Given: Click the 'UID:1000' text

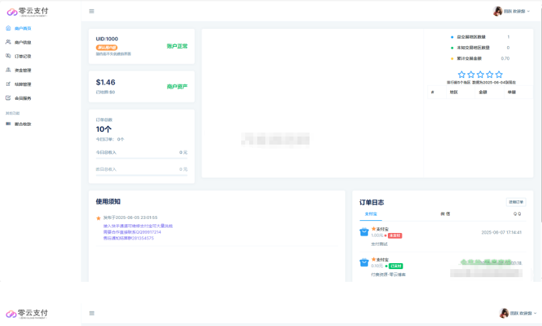Looking at the screenshot, I should (x=107, y=39).
